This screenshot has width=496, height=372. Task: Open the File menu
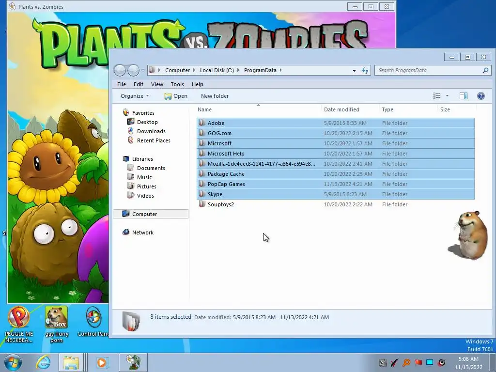tap(122, 84)
